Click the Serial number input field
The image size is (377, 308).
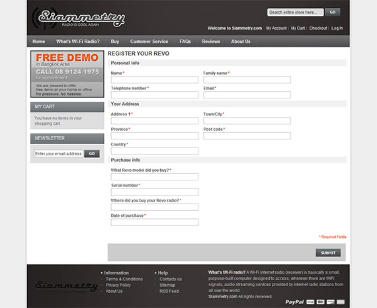click(155, 192)
